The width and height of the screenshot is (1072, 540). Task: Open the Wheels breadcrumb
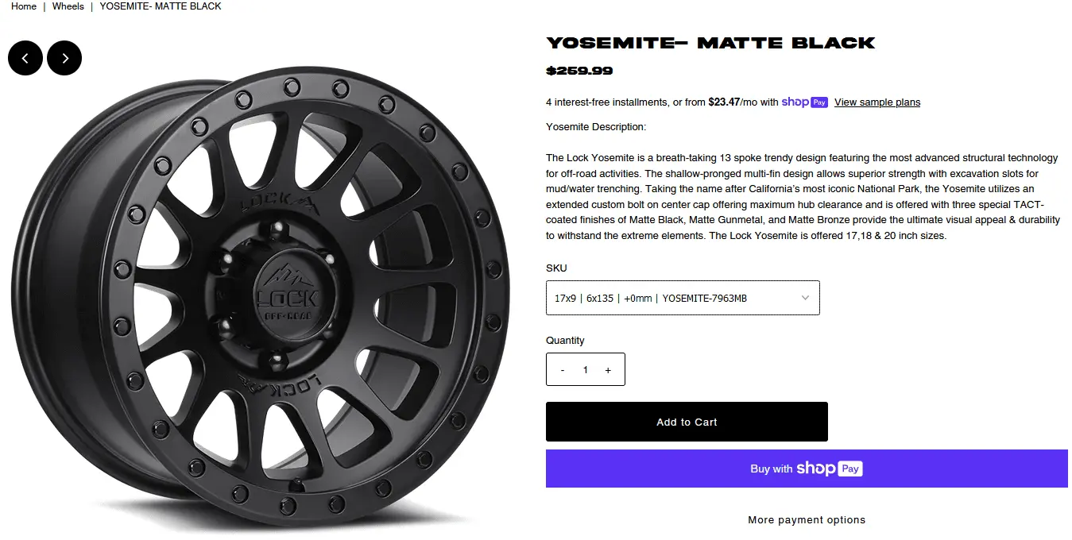pos(68,6)
